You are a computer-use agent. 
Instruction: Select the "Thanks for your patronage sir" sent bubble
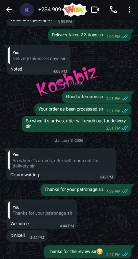tap(86, 190)
